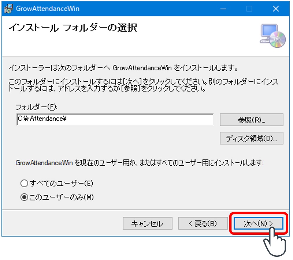The height and width of the screenshot is (260, 293).
Task: Click the first line starting インストーラーは次のフォルダーへ
Action: pyautogui.click(x=123, y=68)
